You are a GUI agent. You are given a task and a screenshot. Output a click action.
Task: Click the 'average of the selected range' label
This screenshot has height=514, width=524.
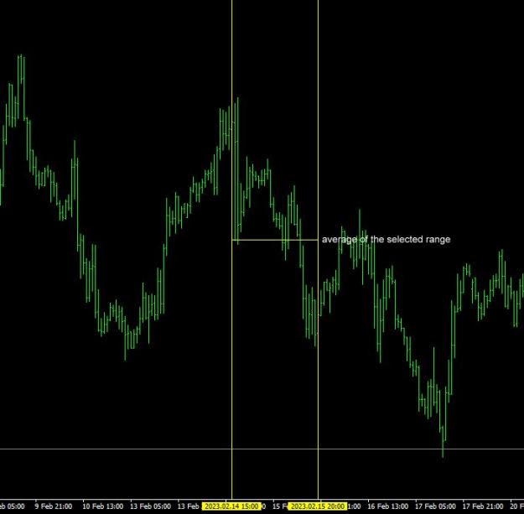[x=386, y=239]
